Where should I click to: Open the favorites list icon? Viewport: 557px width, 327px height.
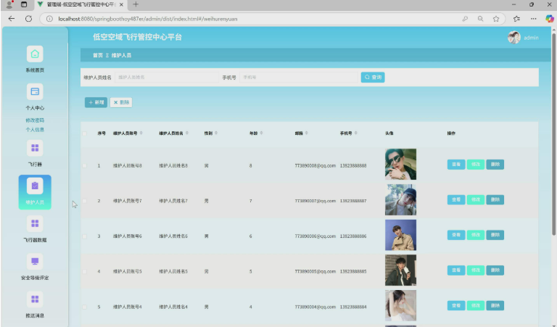pos(516,19)
